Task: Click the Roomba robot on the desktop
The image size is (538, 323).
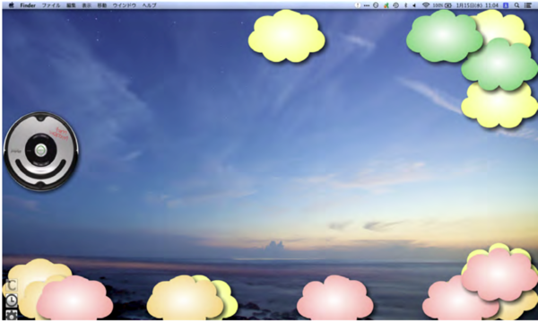Action: click(41, 151)
